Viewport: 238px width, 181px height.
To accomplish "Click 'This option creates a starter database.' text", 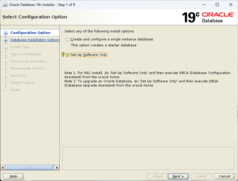I will click(x=104, y=45).
